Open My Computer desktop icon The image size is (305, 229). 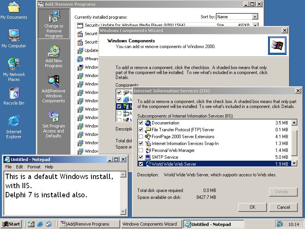point(14,39)
